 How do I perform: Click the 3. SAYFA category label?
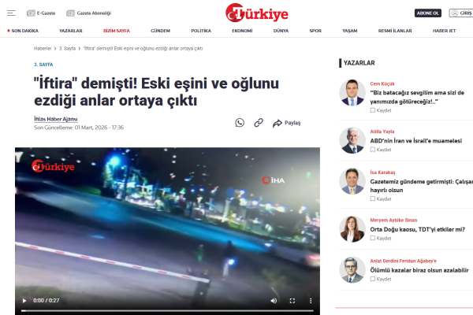(x=43, y=65)
